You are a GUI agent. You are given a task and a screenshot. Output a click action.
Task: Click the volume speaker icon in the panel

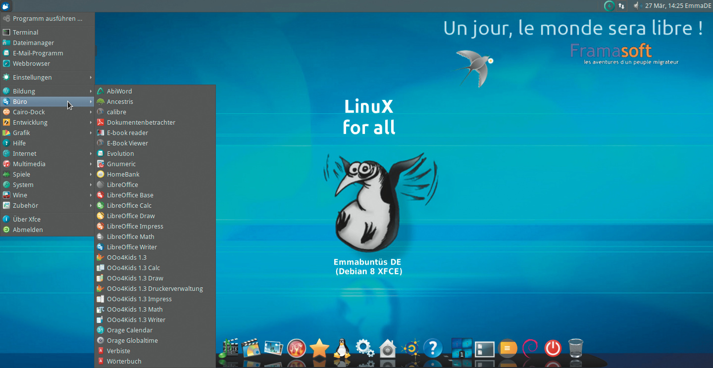637,6
